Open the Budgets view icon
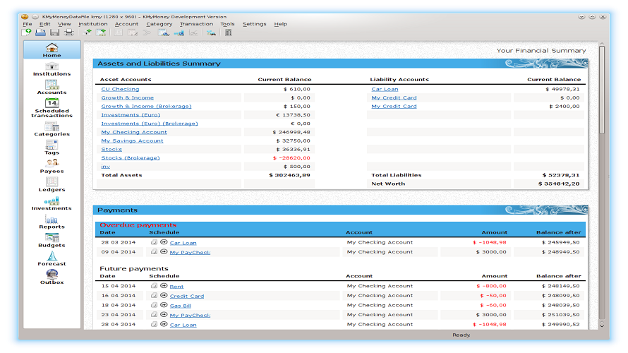The height and width of the screenshot is (353, 628). pyautogui.click(x=52, y=239)
